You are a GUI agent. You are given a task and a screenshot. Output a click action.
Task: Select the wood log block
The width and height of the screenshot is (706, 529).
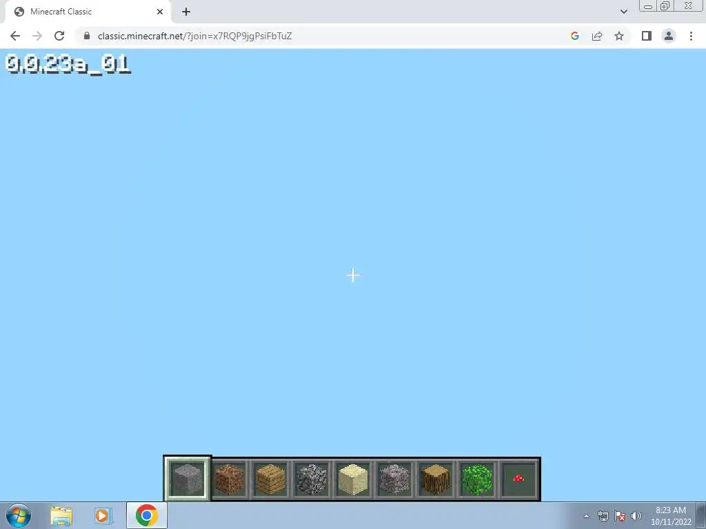pos(436,479)
